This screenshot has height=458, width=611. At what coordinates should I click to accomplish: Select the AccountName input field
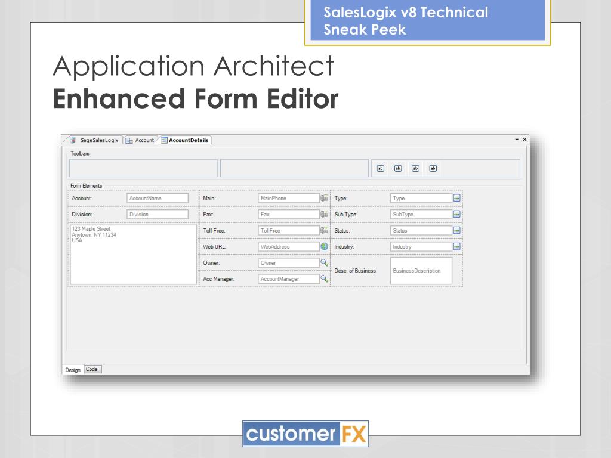point(158,198)
